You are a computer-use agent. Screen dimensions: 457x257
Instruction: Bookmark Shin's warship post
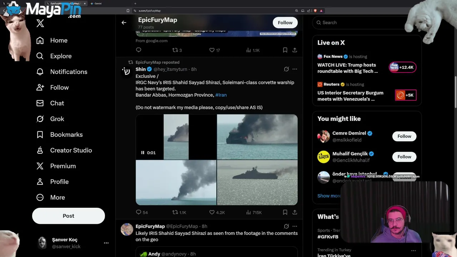(x=285, y=212)
